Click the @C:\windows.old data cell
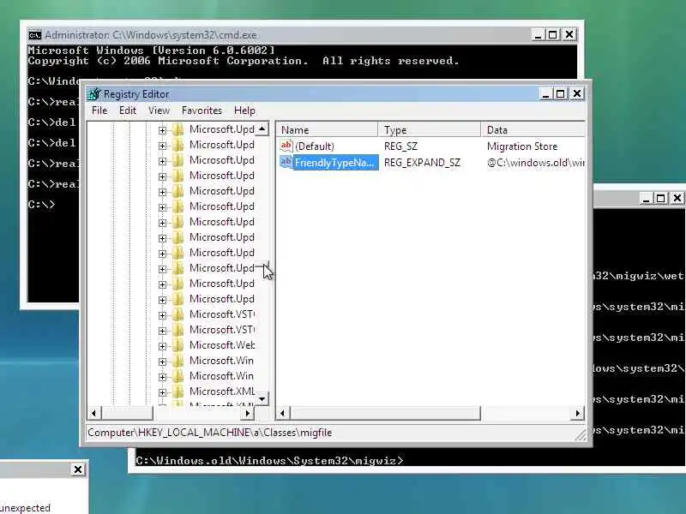 pyautogui.click(x=535, y=163)
